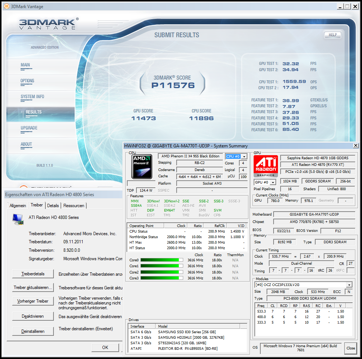Click the Codename field showing Deneb
Viewport: 362px width, 359px height.
pos(199,170)
